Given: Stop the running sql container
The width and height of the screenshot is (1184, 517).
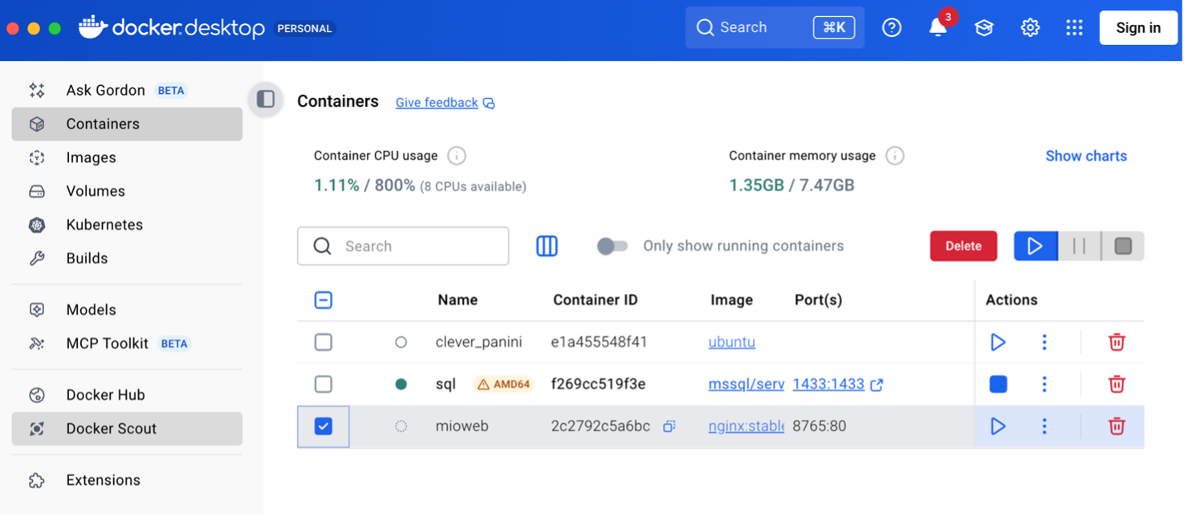Looking at the screenshot, I should (998, 385).
